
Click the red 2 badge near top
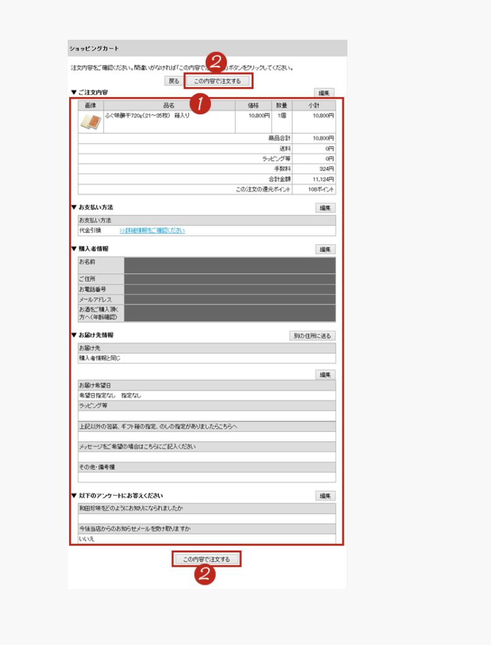216,62
